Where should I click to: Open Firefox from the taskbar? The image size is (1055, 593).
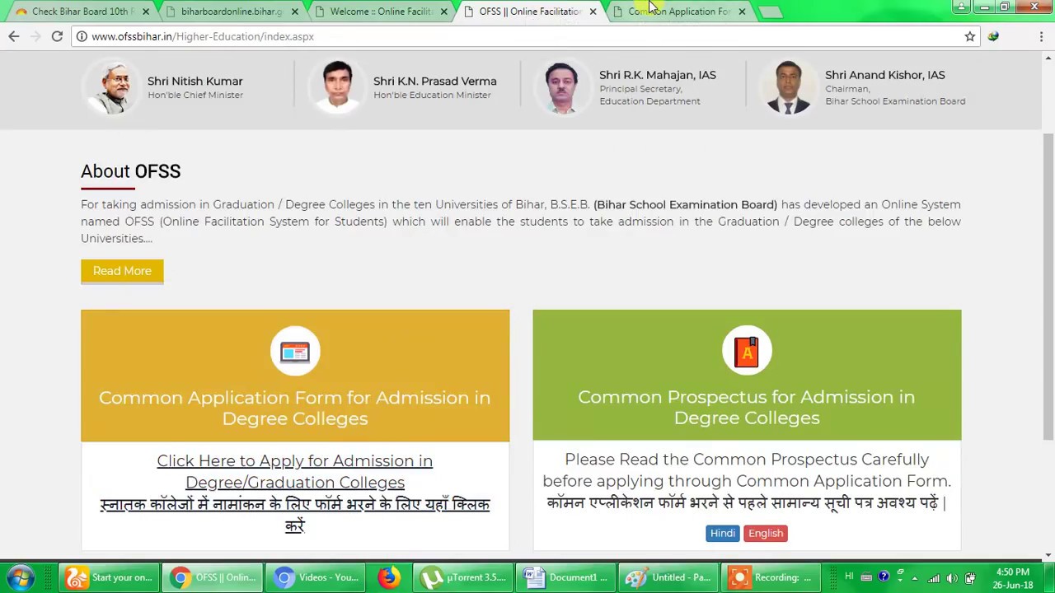click(x=388, y=577)
